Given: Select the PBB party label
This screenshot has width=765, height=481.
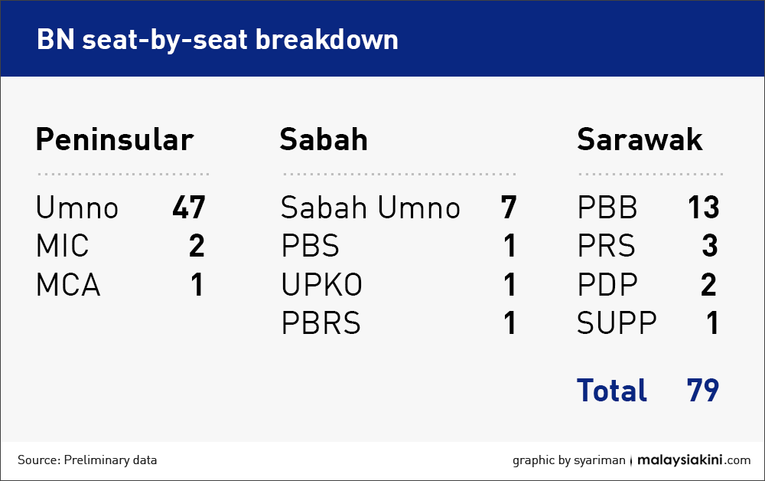Looking at the screenshot, I should click(607, 208).
